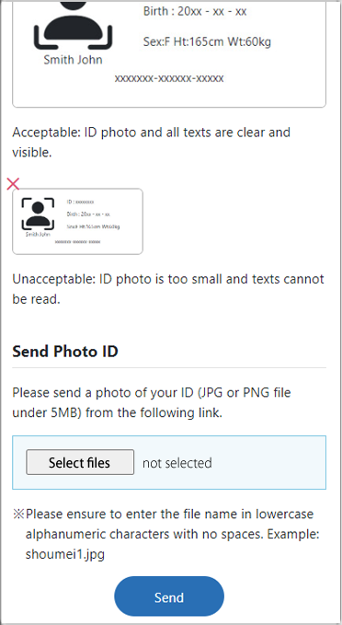The width and height of the screenshot is (342, 625).
Task: Click the blue Send button
Action: point(169,596)
